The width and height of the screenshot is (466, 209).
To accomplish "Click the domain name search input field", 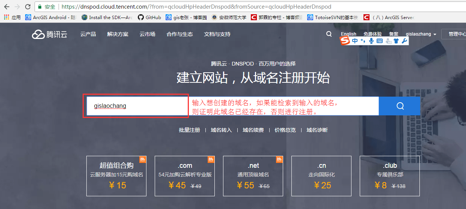I will click(x=136, y=106).
